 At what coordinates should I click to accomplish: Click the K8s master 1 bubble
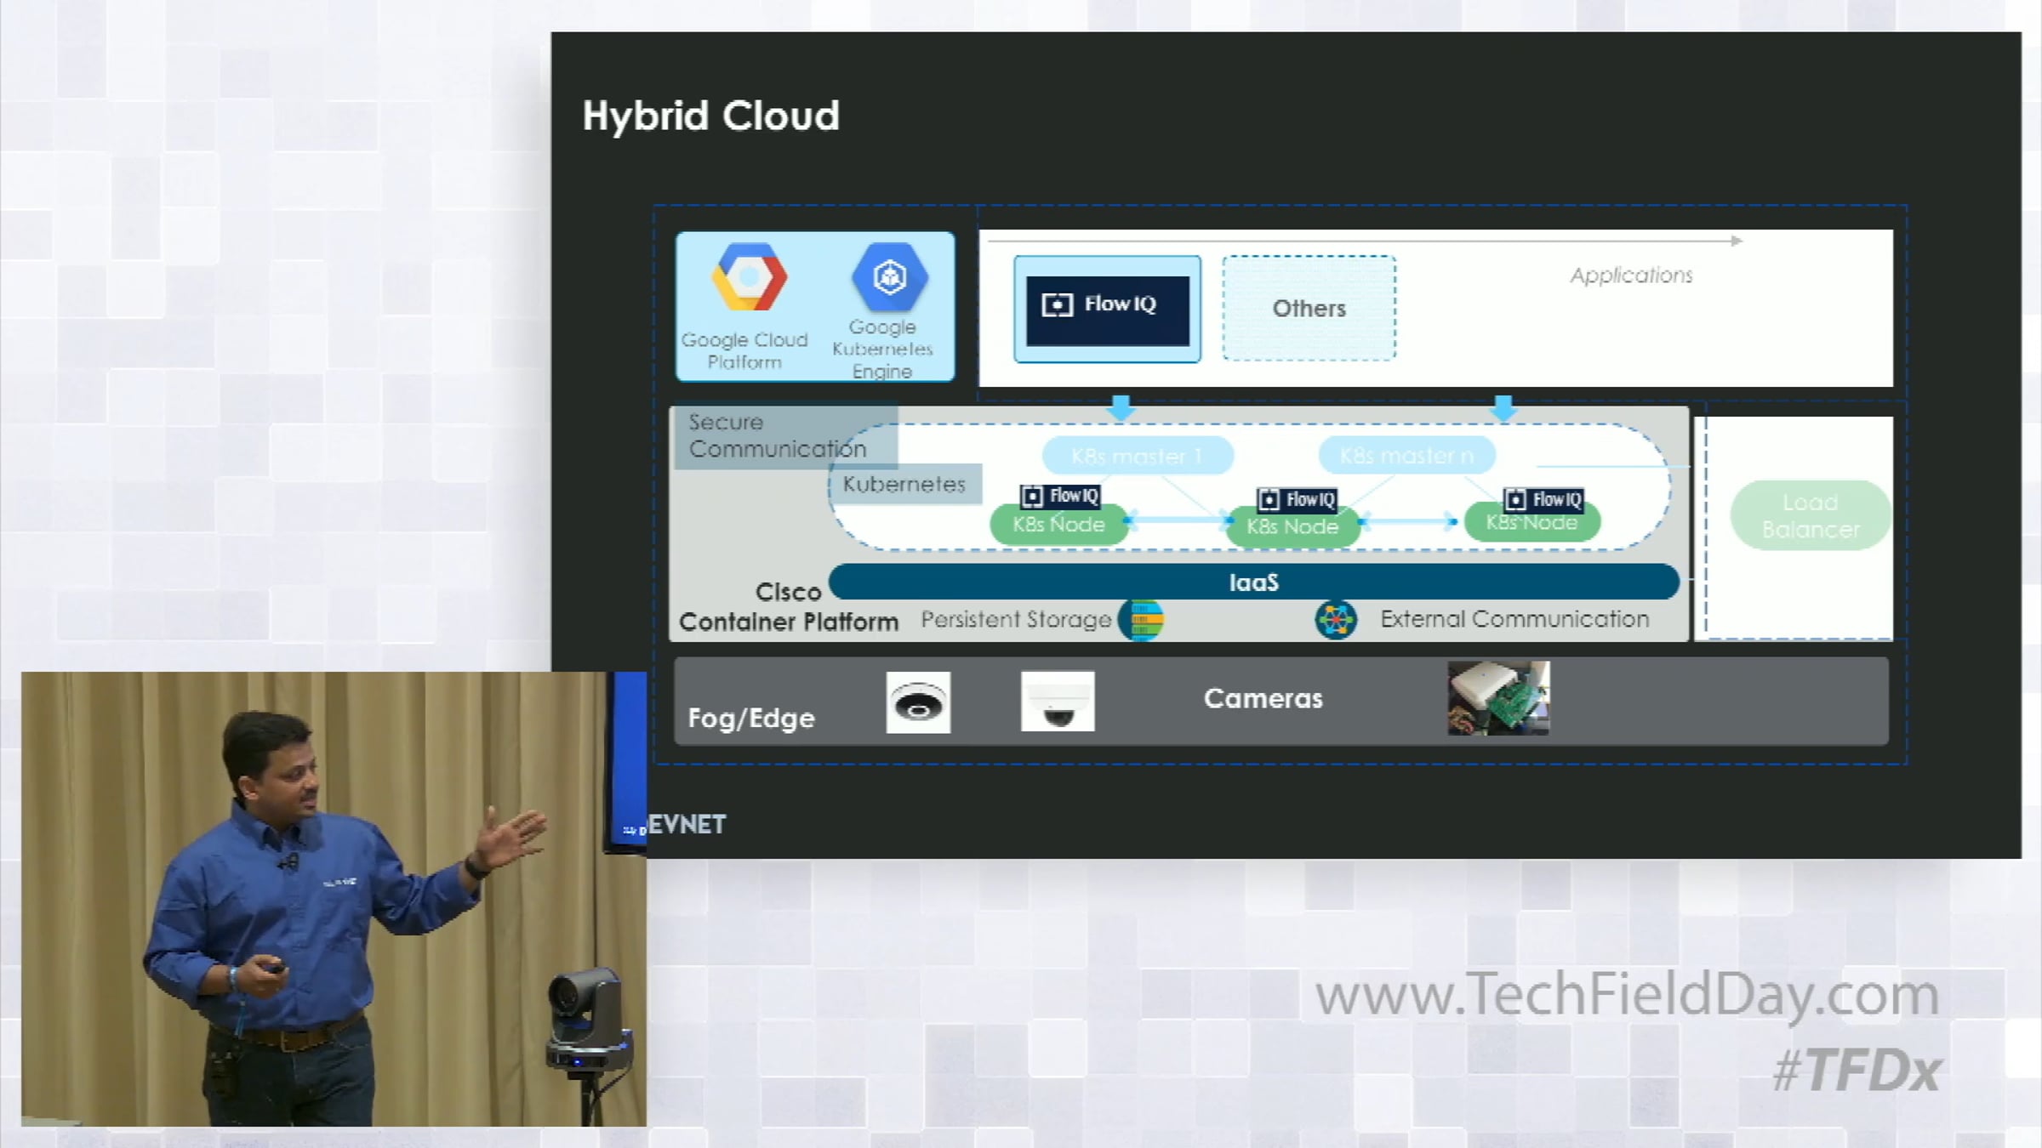point(1137,456)
